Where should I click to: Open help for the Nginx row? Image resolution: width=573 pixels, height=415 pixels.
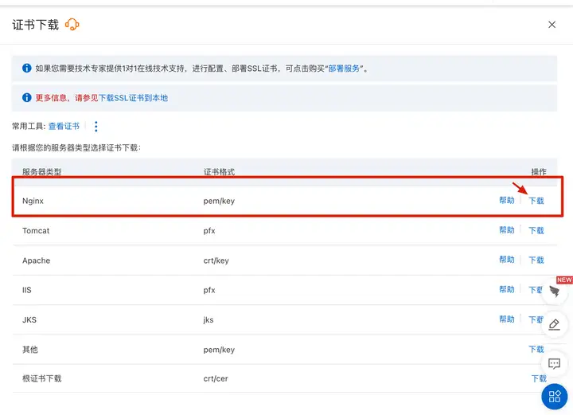[x=506, y=201]
